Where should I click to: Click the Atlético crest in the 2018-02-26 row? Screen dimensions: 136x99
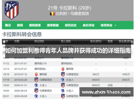pos(36,80)
